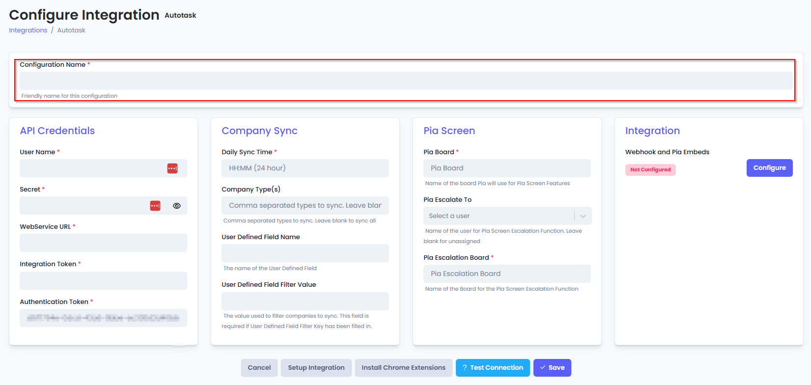Viewport: 811px width, 385px height.
Task: Click the Company Type(s) input
Action: point(305,205)
